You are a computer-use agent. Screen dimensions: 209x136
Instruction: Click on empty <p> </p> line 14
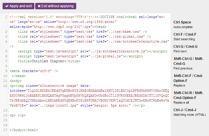click(18, 115)
